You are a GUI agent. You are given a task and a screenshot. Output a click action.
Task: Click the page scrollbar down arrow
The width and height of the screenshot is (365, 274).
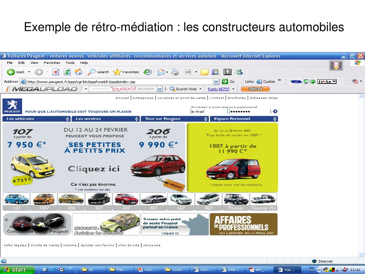click(x=361, y=254)
